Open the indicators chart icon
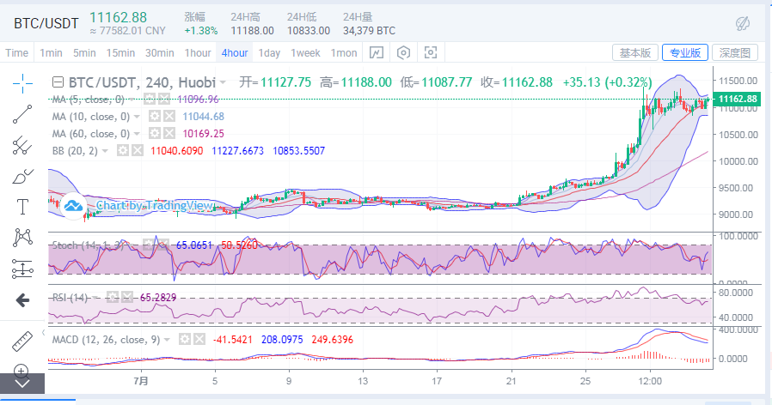772x405 pixels. [377, 53]
